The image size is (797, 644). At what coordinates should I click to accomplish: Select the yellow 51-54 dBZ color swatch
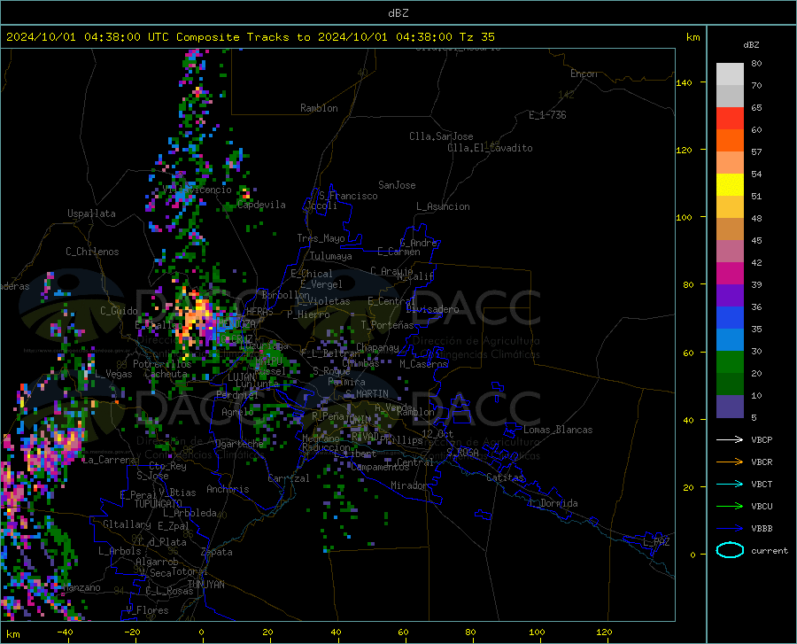(730, 185)
